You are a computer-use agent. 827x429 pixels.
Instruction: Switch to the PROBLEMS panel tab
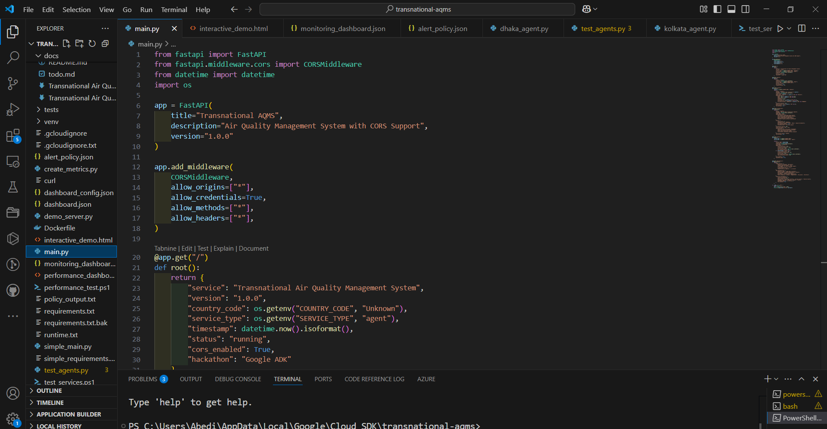click(x=142, y=379)
